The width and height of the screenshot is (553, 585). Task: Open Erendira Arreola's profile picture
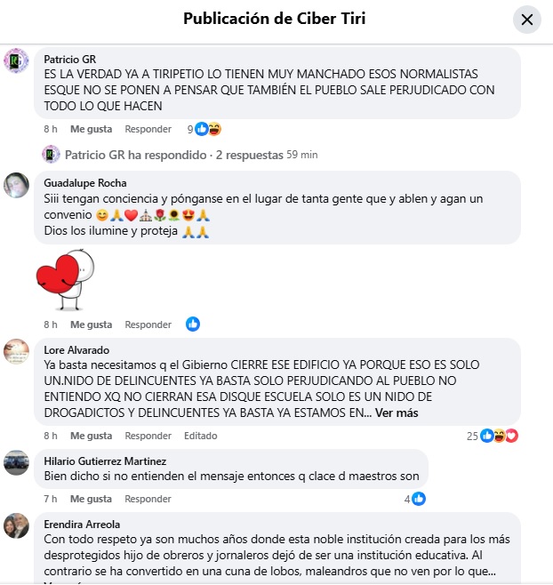click(x=16, y=525)
